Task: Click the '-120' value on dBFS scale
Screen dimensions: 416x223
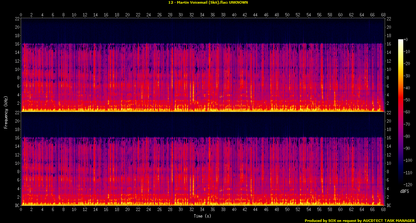Action: click(x=407, y=185)
